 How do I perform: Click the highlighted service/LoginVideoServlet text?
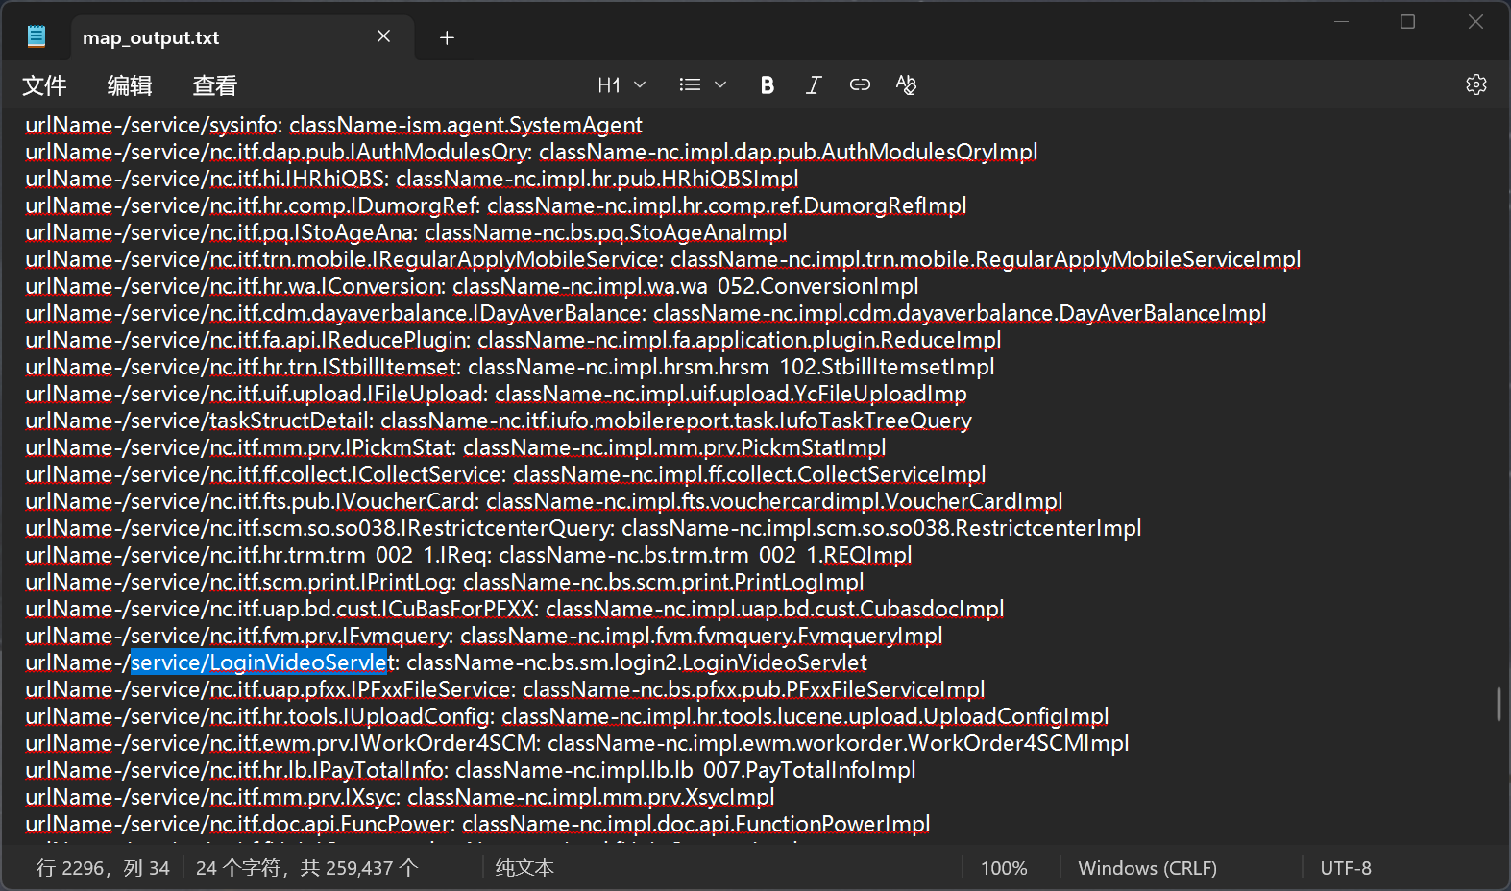pos(259,662)
